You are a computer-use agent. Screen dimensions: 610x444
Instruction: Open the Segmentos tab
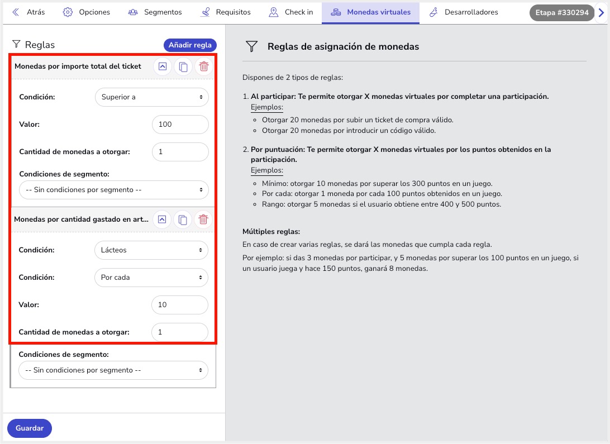click(x=155, y=12)
